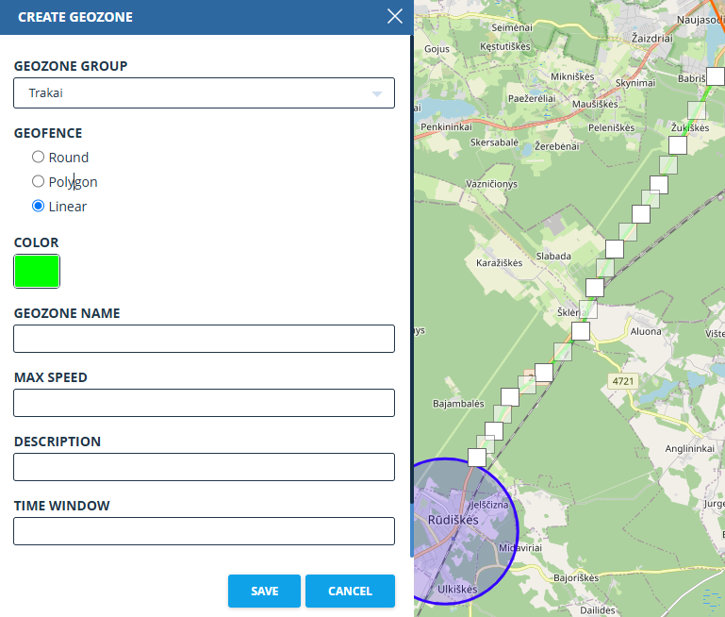
Task: Pick the line vertex touching the Rūdiškės circle
Action: [477, 457]
